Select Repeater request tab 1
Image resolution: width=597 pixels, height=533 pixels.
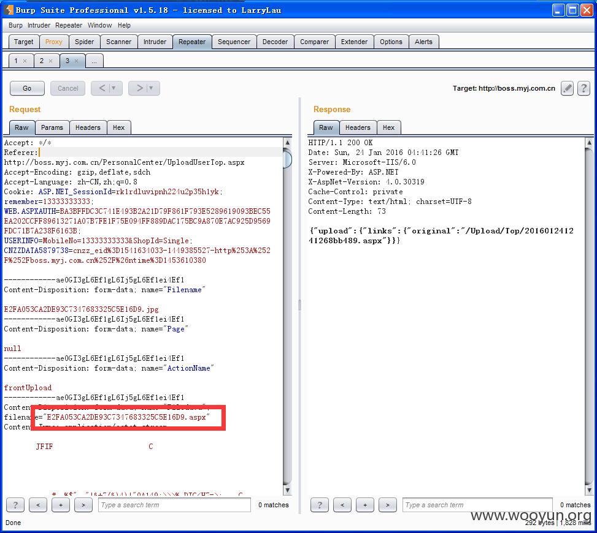[x=17, y=61]
